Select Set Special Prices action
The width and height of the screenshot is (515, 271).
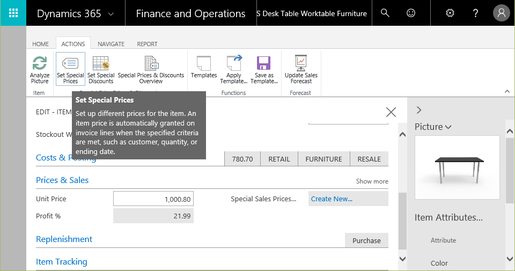[70, 69]
